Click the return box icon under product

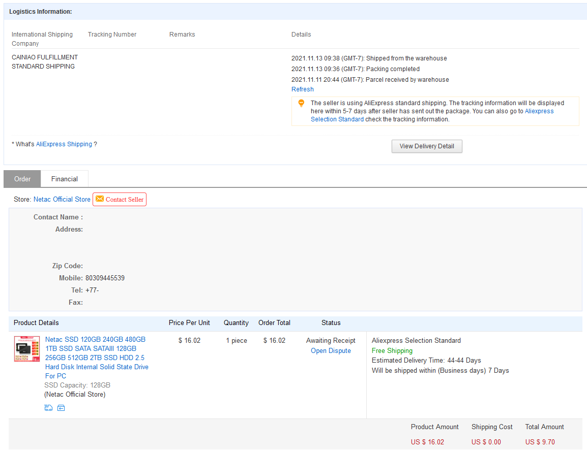(x=61, y=408)
